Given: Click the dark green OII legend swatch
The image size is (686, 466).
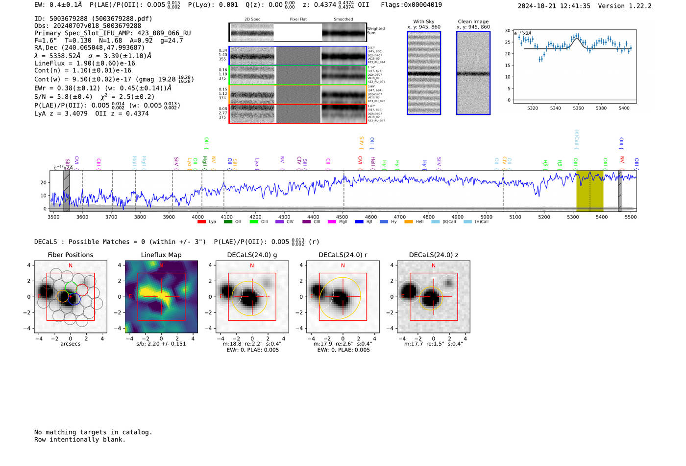Looking at the screenshot, I should pos(228,222).
